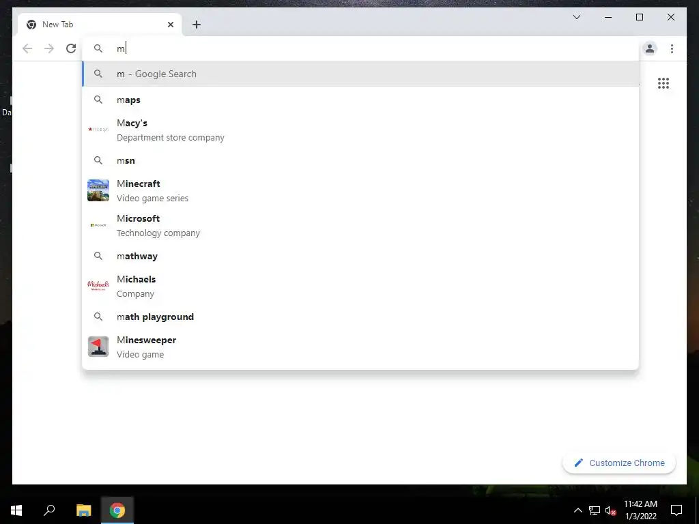This screenshot has width=699, height=524.
Task: Open the Chrome three-dot menu
Action: [x=672, y=48]
